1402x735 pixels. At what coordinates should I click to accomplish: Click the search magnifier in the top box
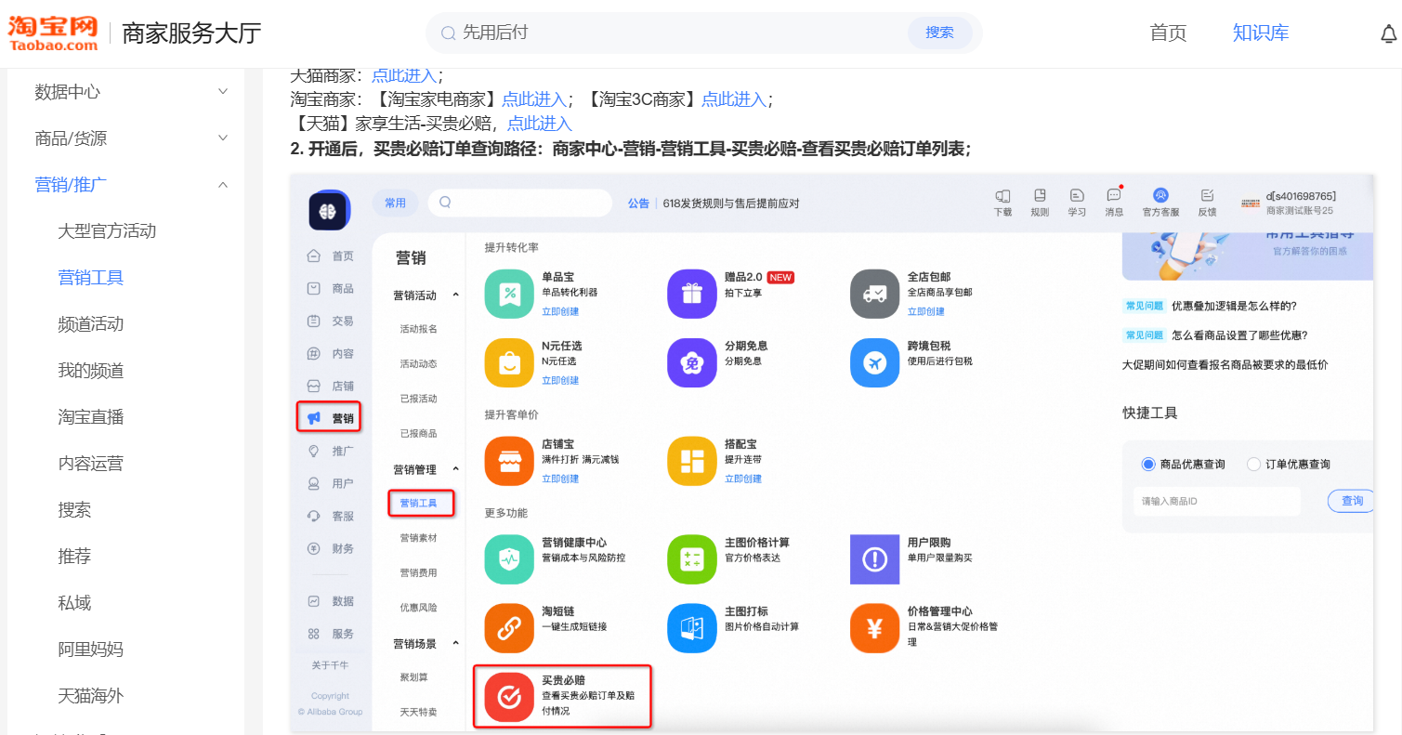[448, 33]
